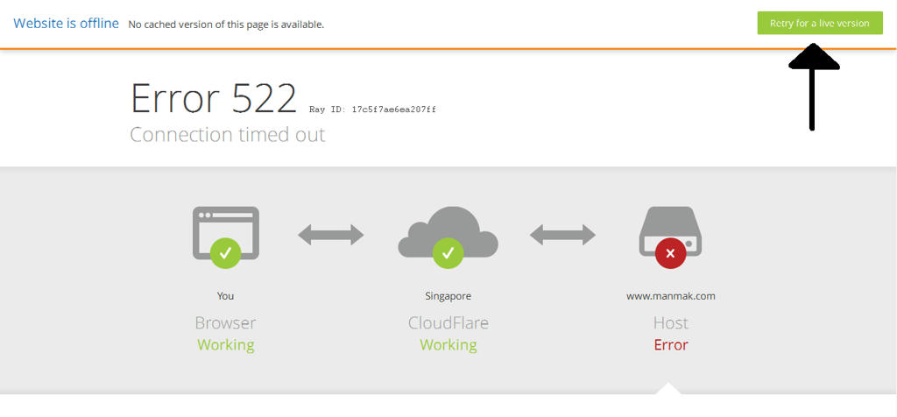The width and height of the screenshot is (897, 417).
Task: Click the Retry for a live version button
Action: pos(820,24)
